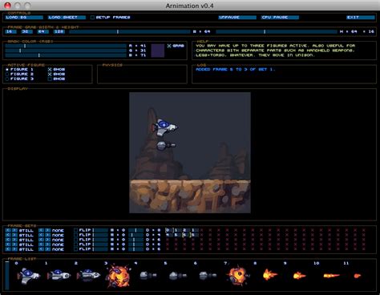Click left arrow beside NONE in first row
This screenshot has height=295, width=380.
(x=41, y=230)
